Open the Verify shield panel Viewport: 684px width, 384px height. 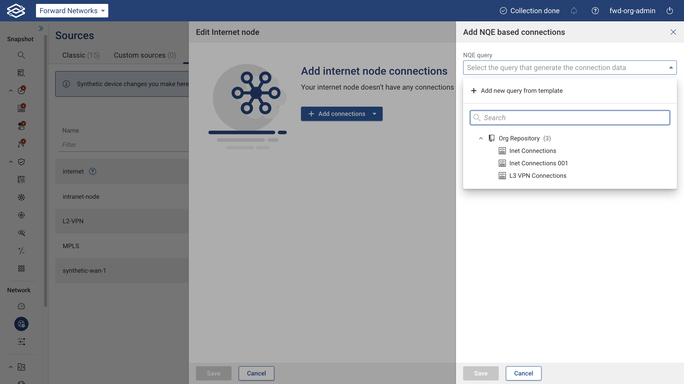21,162
